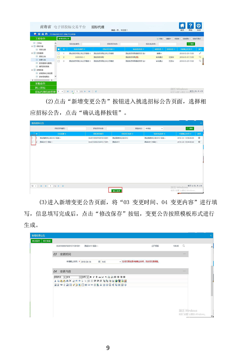Click the pencil edit icon in row 1

pyautogui.click(x=200, y=53)
